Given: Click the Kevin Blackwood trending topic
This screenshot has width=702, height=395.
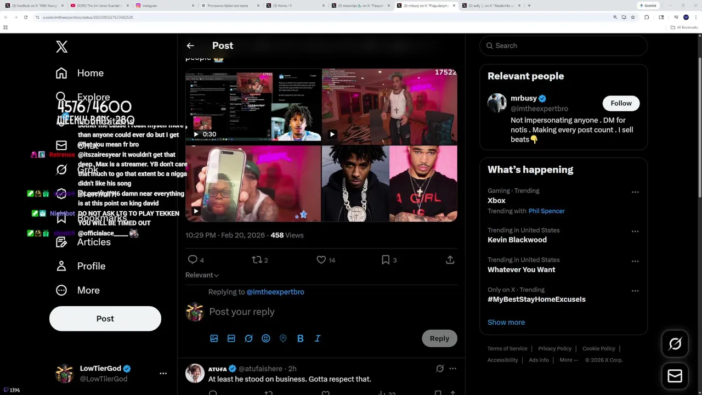Looking at the screenshot, I should [x=517, y=240].
